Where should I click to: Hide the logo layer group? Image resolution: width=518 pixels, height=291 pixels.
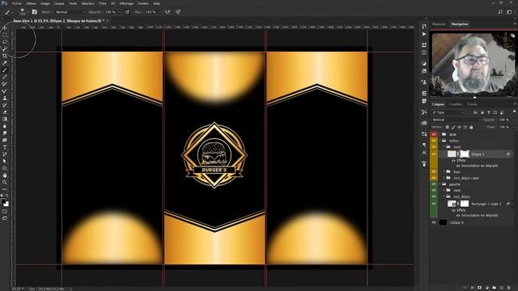click(x=434, y=171)
